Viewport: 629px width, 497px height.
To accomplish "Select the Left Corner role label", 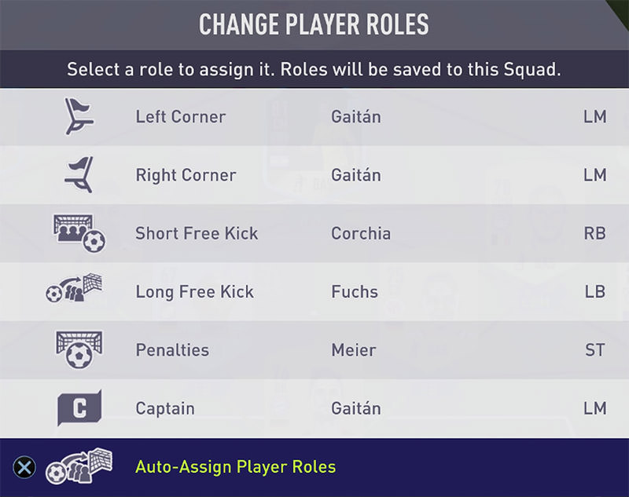I will click(181, 117).
